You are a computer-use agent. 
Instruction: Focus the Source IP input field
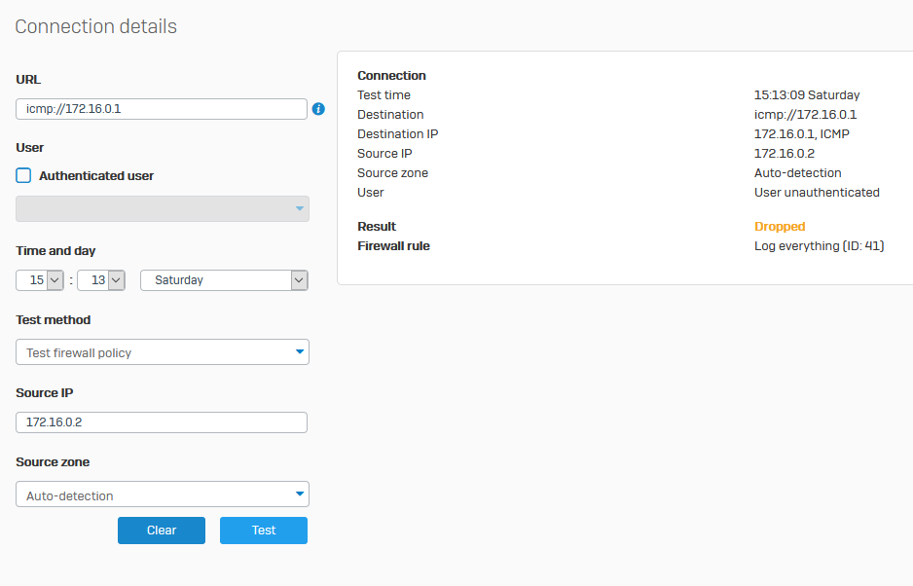(162, 422)
